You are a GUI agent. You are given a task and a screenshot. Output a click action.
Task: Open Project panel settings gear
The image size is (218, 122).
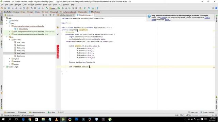pos(50,15)
